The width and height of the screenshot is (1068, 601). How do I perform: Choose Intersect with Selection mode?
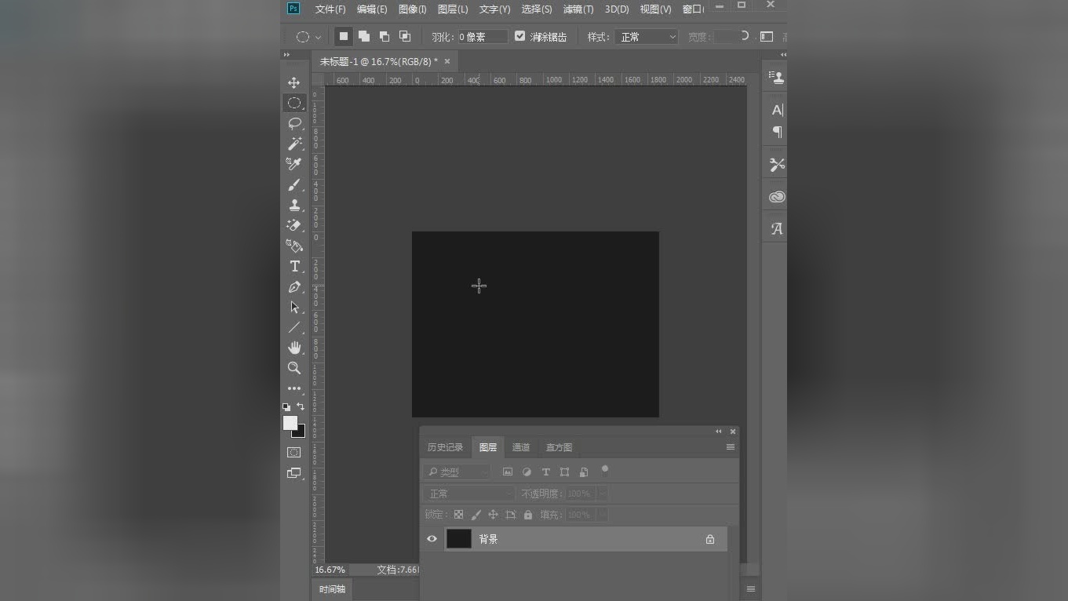[x=405, y=36]
